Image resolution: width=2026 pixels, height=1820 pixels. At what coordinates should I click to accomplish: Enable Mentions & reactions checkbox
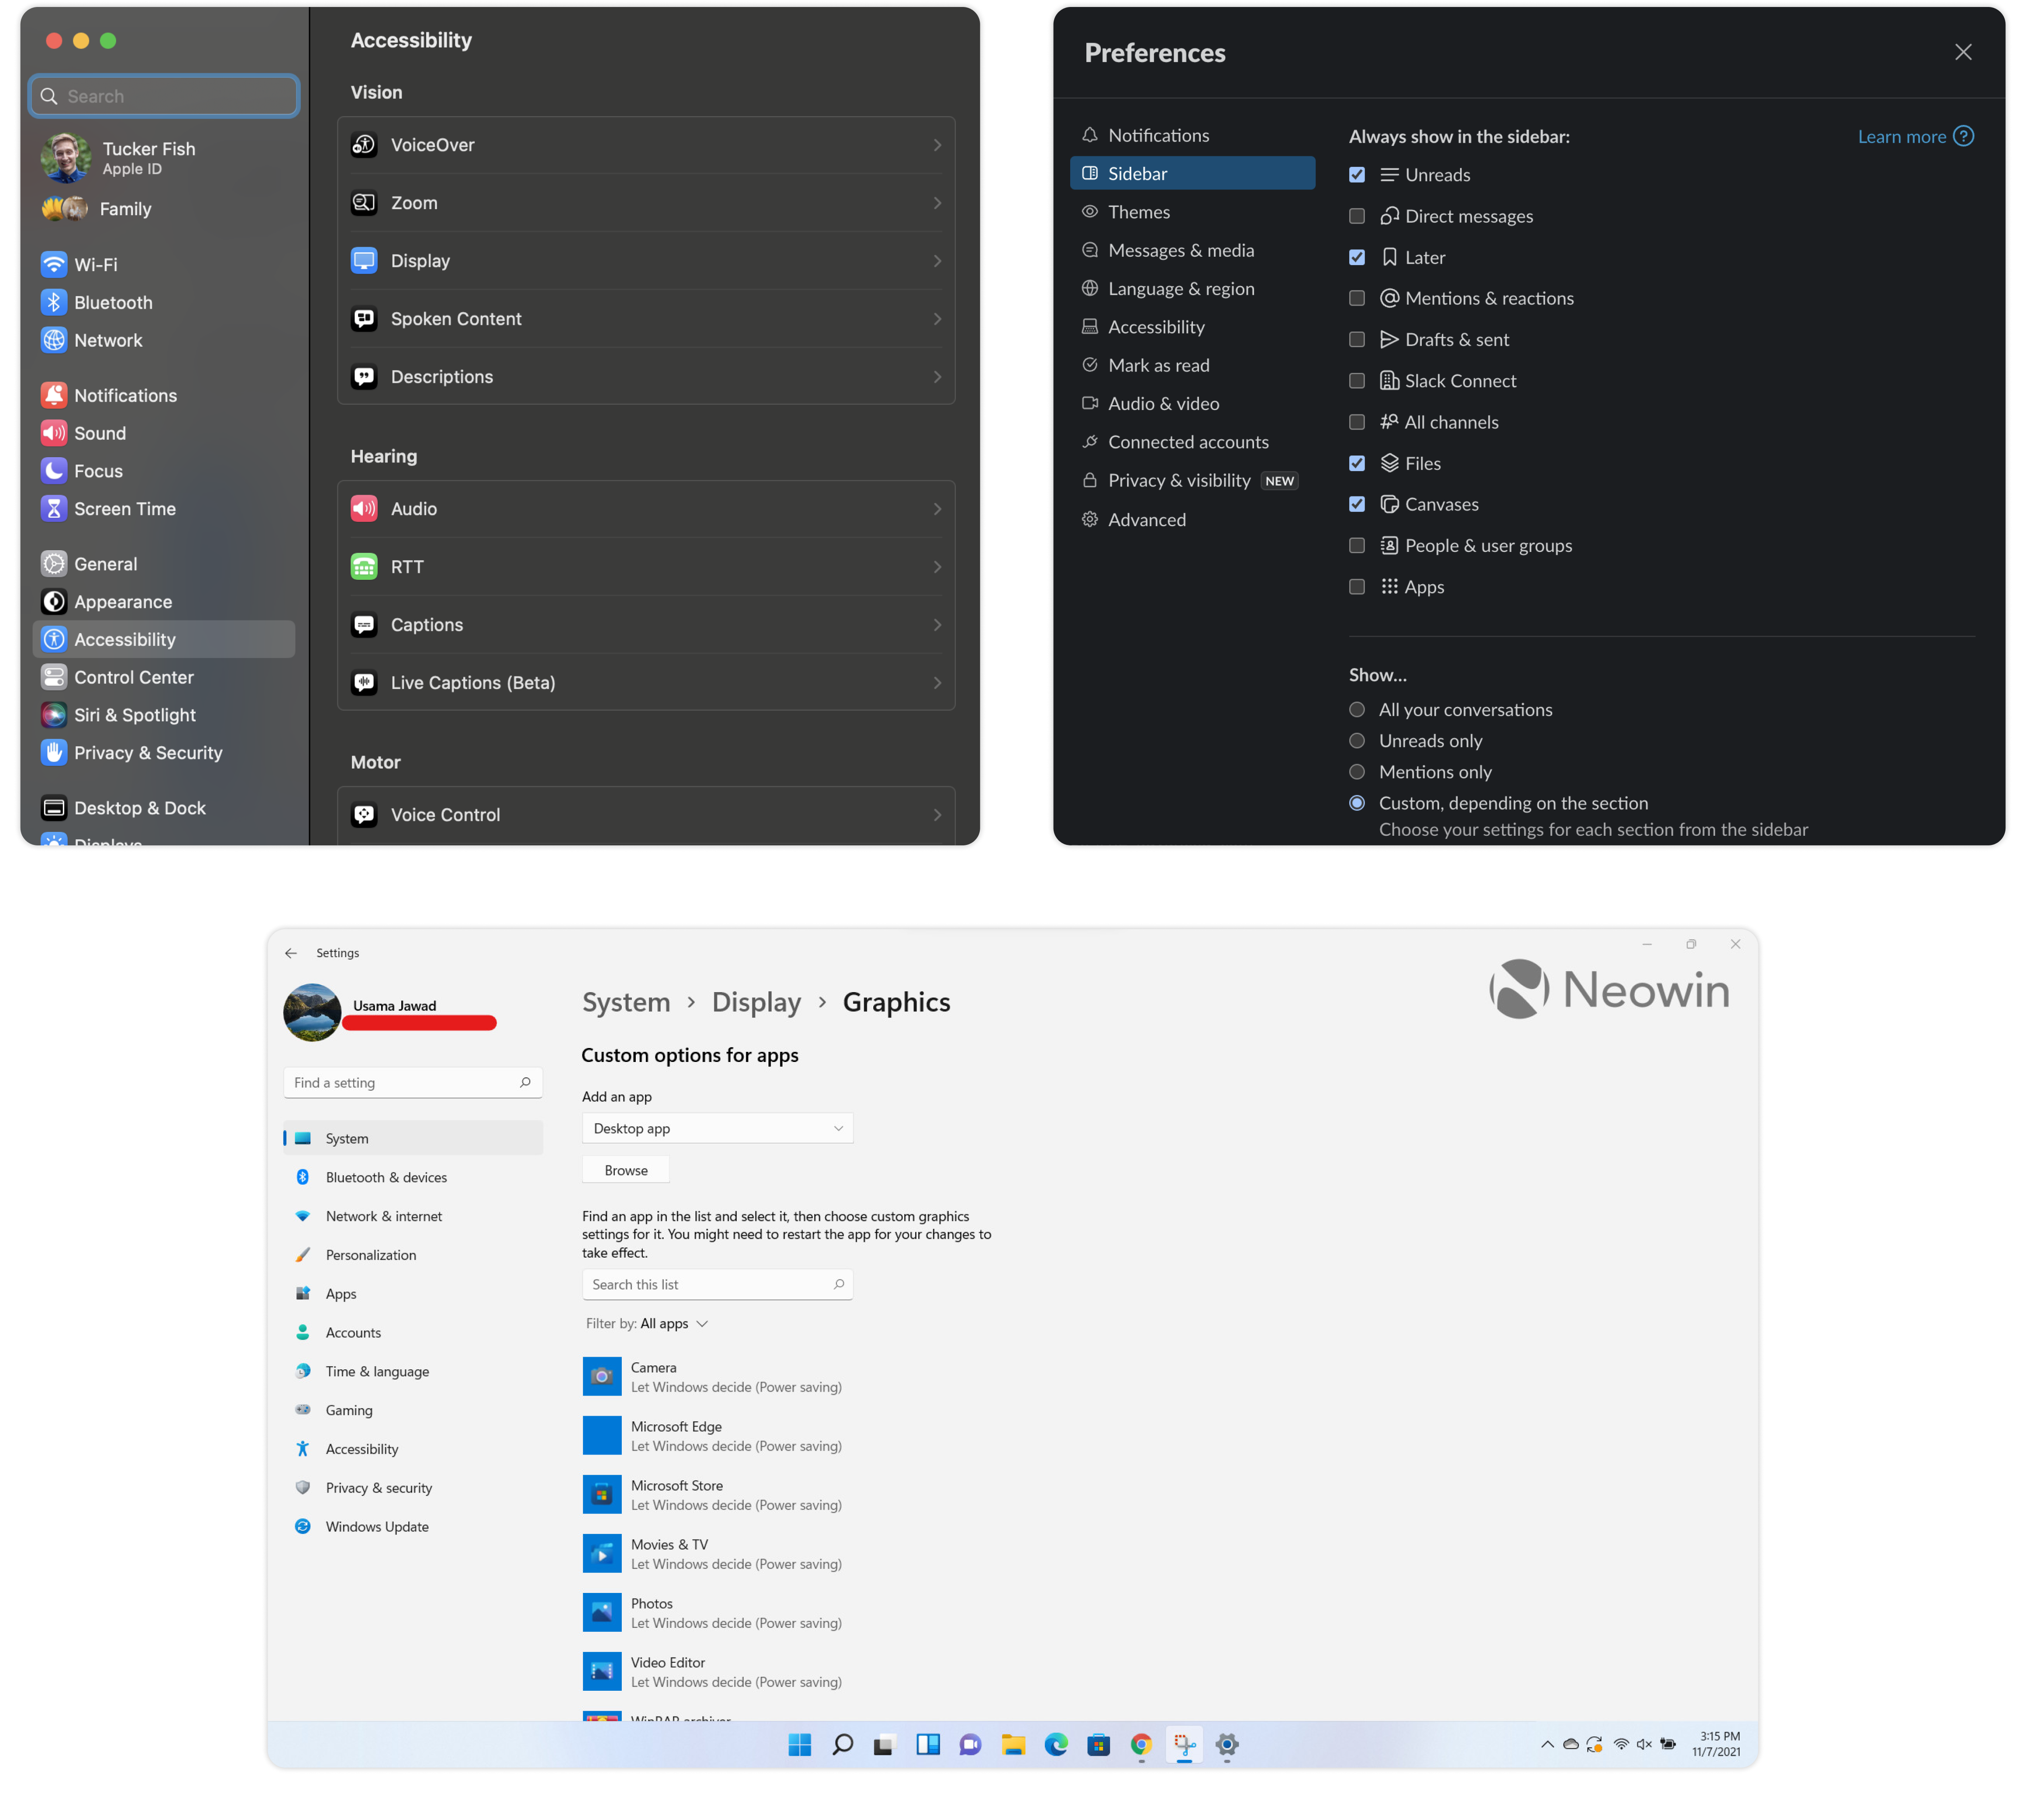[1357, 298]
